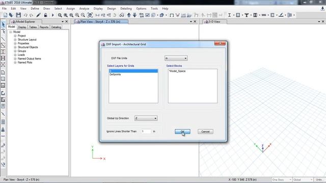The width and height of the screenshot is (326, 183).
Task: Click the Run Analysis play icon
Action: point(52,15)
